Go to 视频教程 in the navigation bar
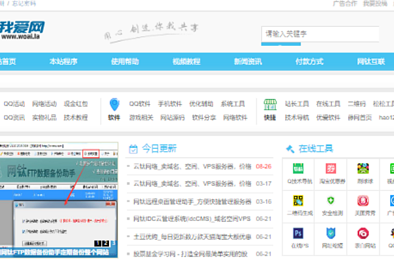 pyautogui.click(x=186, y=62)
